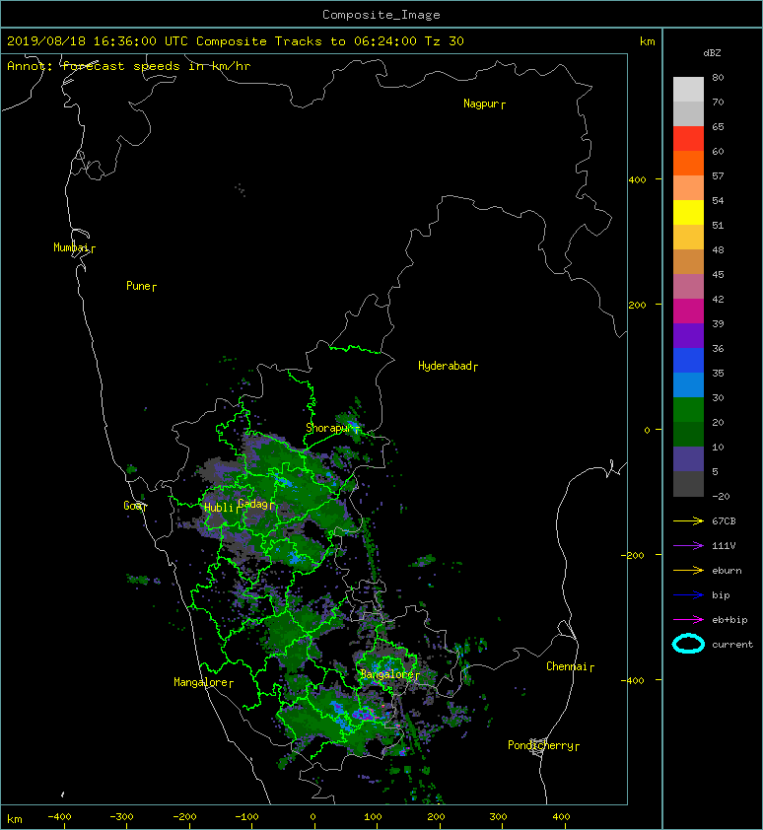Click the -200 tick on the vertical axis

coord(633,555)
